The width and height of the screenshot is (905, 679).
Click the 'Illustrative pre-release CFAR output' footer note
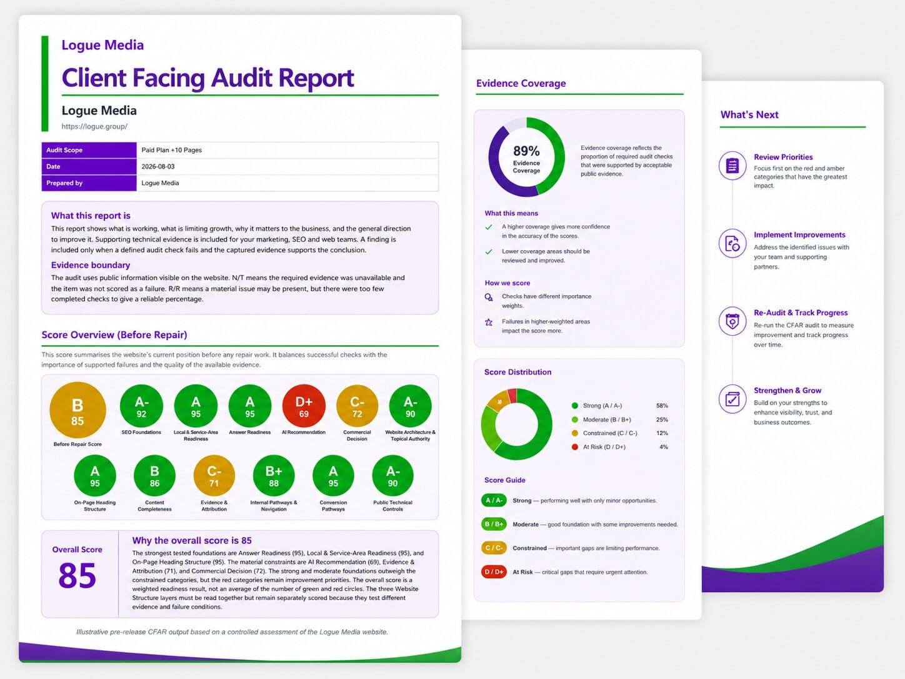232,631
